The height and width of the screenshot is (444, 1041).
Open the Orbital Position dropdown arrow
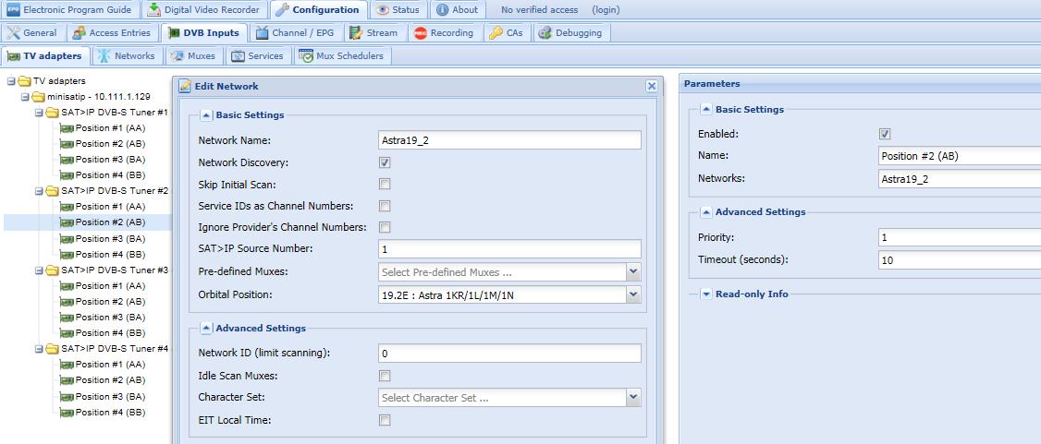click(x=634, y=294)
